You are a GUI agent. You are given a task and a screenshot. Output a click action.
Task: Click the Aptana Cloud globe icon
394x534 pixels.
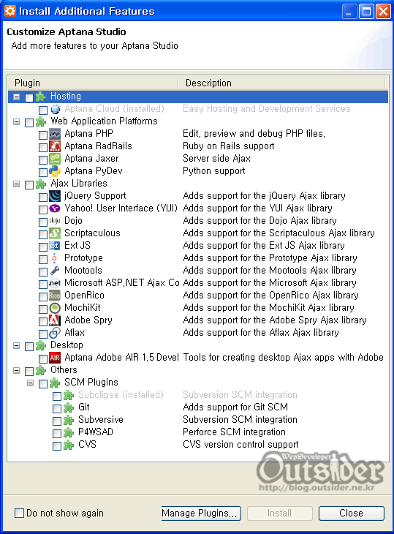pyautogui.click(x=55, y=109)
